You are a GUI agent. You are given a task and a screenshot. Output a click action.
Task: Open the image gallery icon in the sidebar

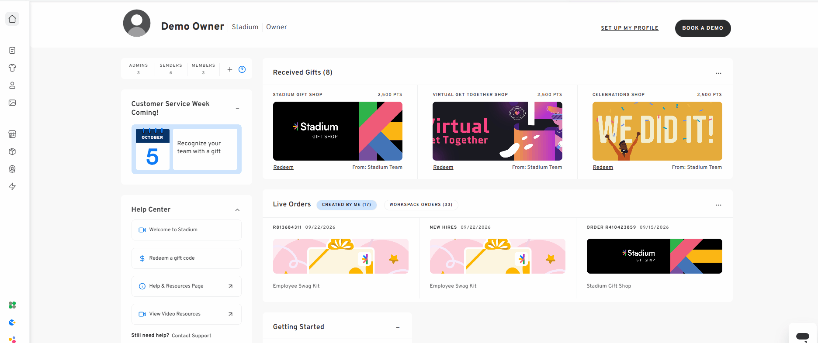12,103
